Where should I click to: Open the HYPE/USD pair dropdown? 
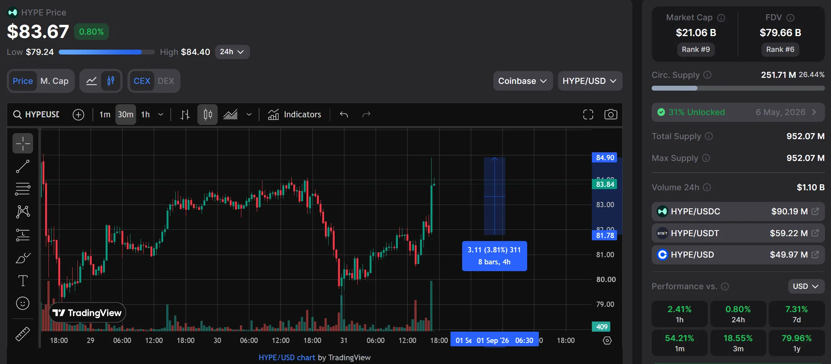(x=590, y=81)
